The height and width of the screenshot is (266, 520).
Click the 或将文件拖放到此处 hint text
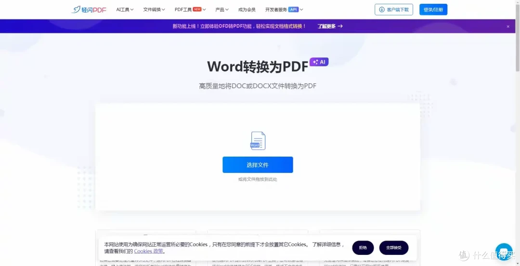click(x=258, y=179)
